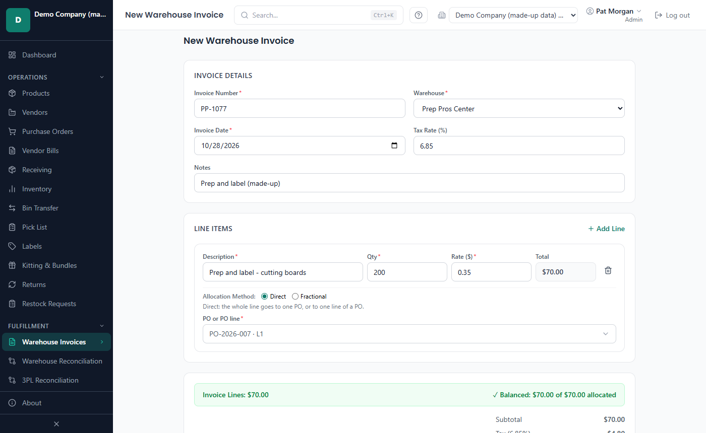Click the line item Description field

click(x=283, y=272)
